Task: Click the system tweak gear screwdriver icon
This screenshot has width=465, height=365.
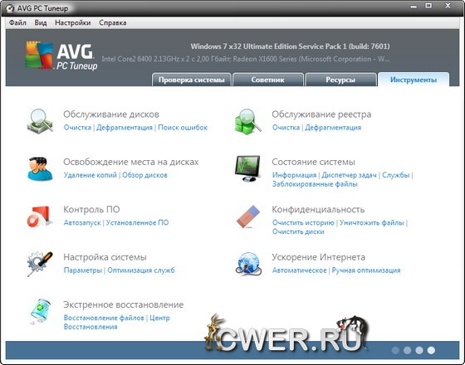Action: pos(40,264)
